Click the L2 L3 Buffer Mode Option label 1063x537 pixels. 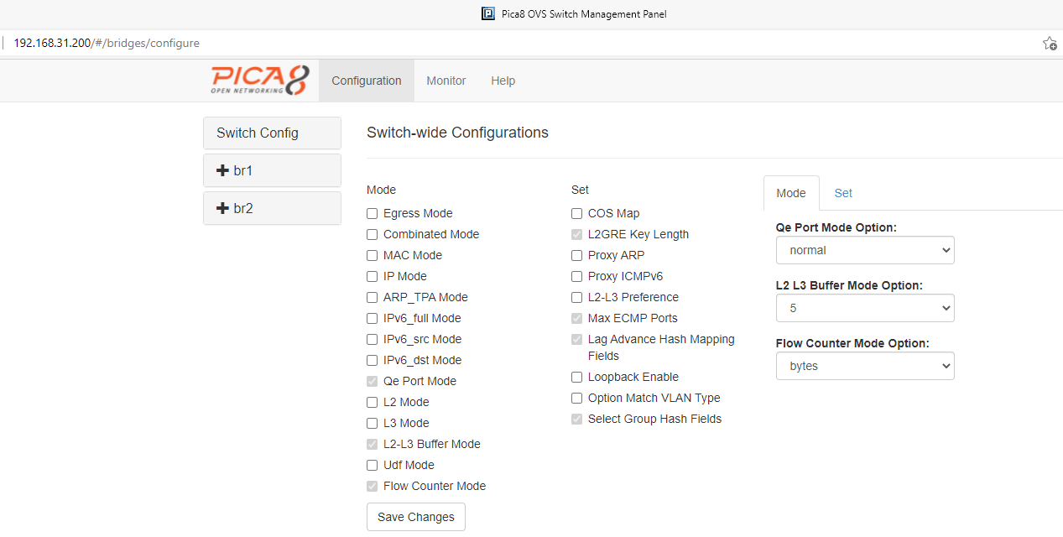849,285
